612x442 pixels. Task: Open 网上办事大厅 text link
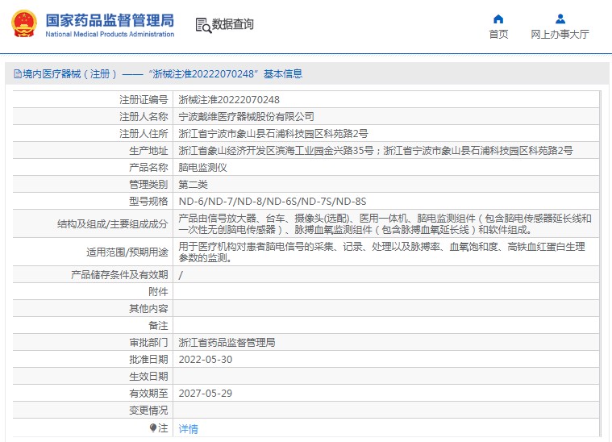[560, 35]
